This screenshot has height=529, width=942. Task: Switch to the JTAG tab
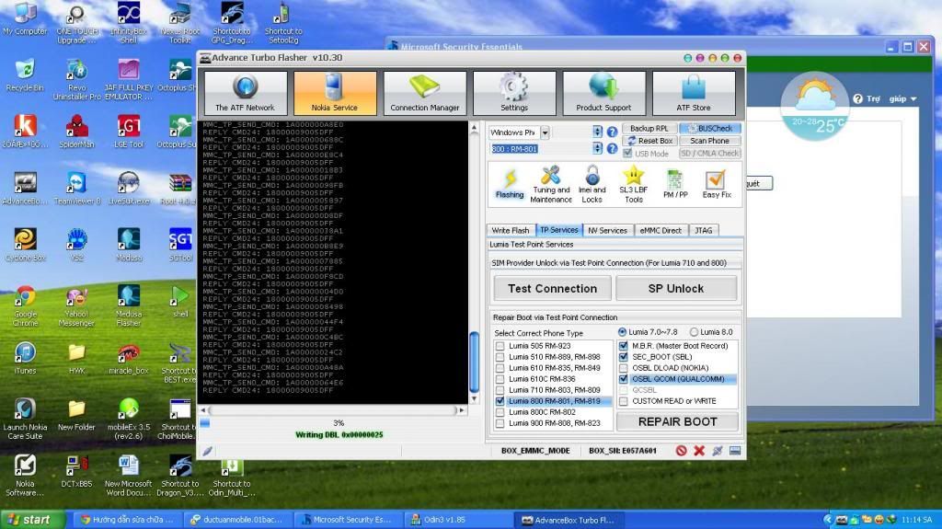tap(704, 230)
